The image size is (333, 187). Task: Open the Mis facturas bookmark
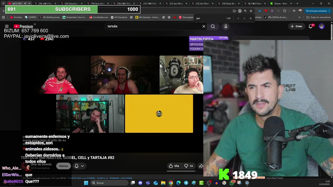click(147, 17)
